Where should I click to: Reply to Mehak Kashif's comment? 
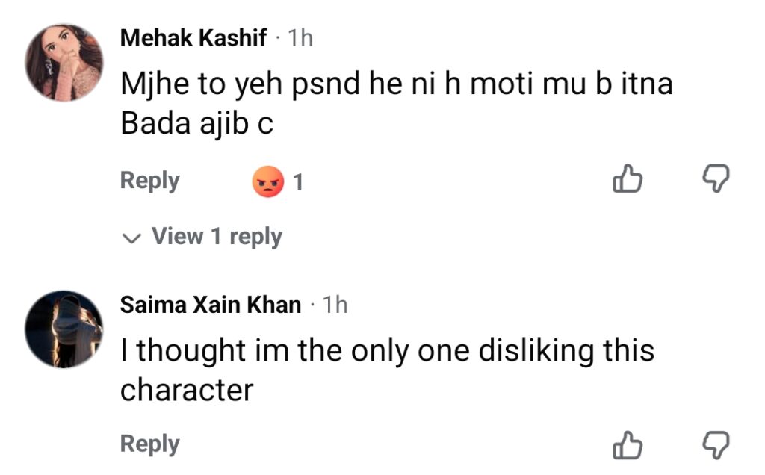[149, 181]
